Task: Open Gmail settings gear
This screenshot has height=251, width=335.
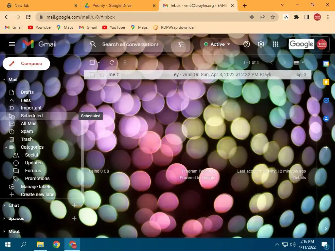Action: (x=261, y=44)
